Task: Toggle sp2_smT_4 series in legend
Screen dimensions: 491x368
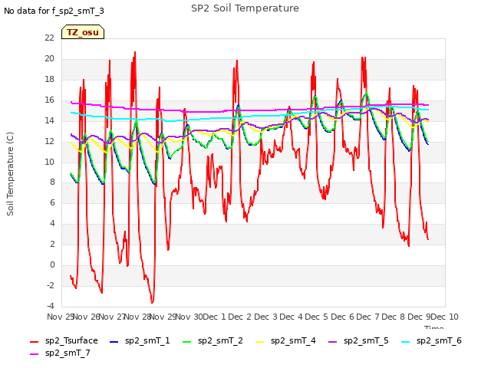Action: tap(293, 340)
